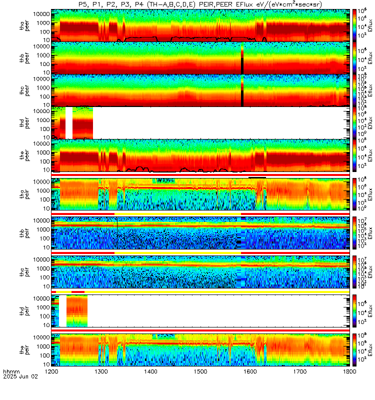Viewport: 375px width, 400px height.
Task: Click the color bar beside tha peer panel
Action: (354, 25)
